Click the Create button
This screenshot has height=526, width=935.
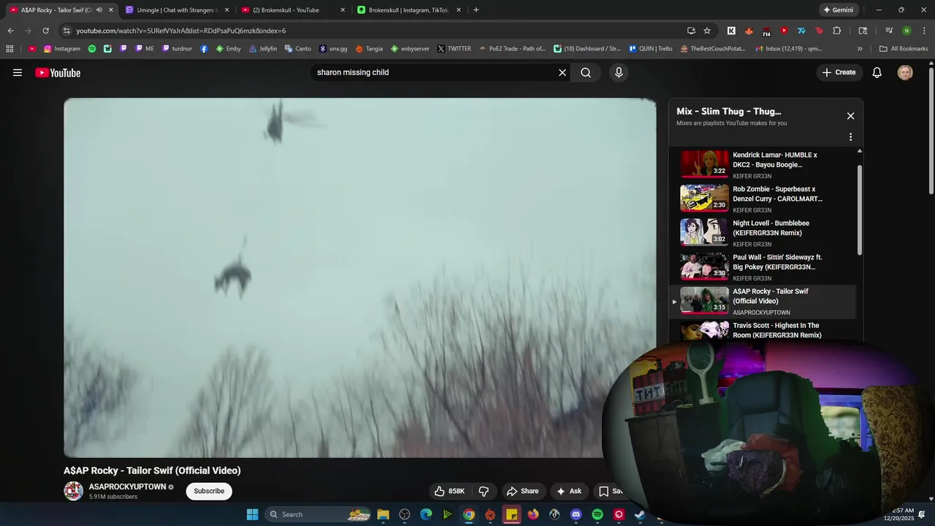point(839,72)
